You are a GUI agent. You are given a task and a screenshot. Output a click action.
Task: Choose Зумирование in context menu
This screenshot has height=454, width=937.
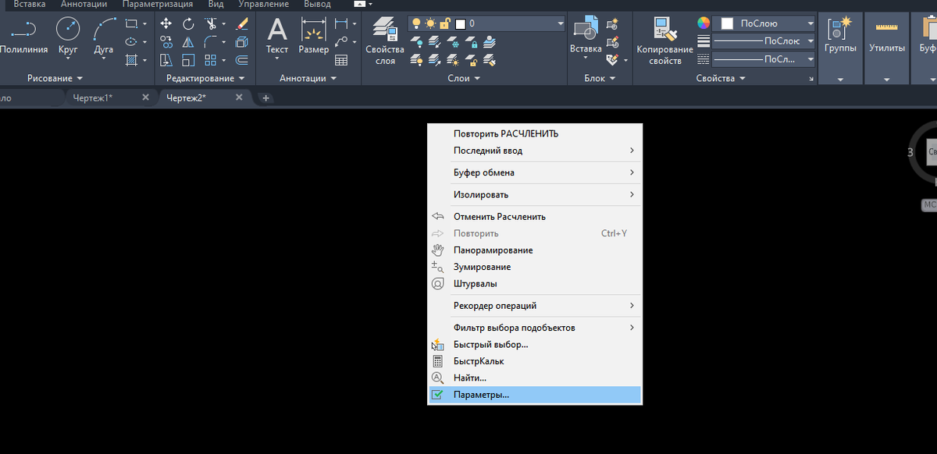[536, 267]
